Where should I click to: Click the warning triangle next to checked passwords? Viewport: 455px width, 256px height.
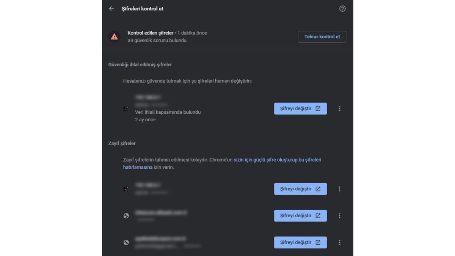[x=114, y=36]
